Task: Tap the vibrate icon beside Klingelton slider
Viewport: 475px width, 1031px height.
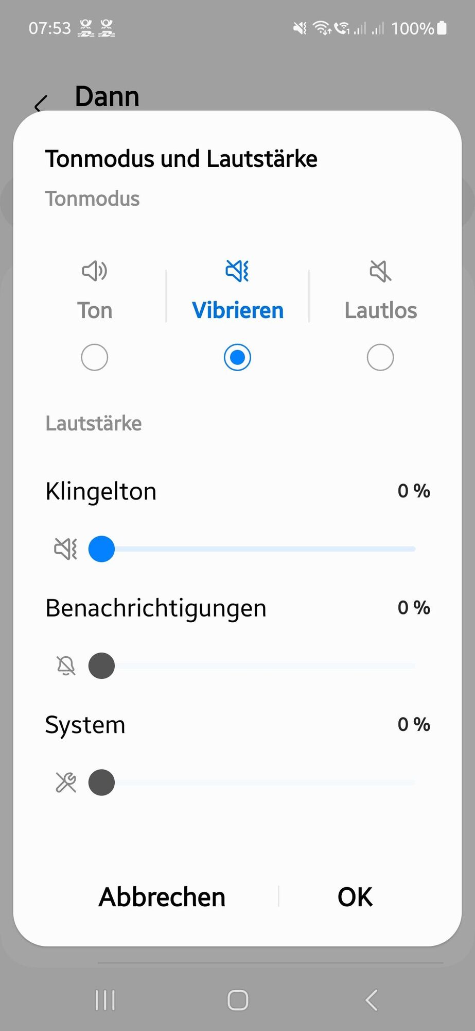Action: pyautogui.click(x=66, y=549)
